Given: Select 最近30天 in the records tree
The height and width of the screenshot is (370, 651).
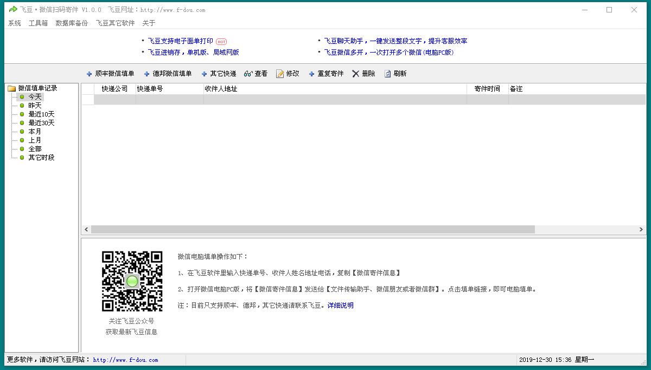Looking at the screenshot, I should [x=41, y=123].
